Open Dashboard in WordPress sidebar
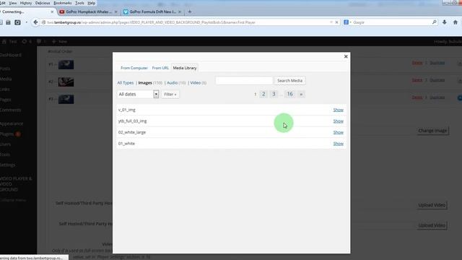The image size is (462, 260). (x=11, y=55)
